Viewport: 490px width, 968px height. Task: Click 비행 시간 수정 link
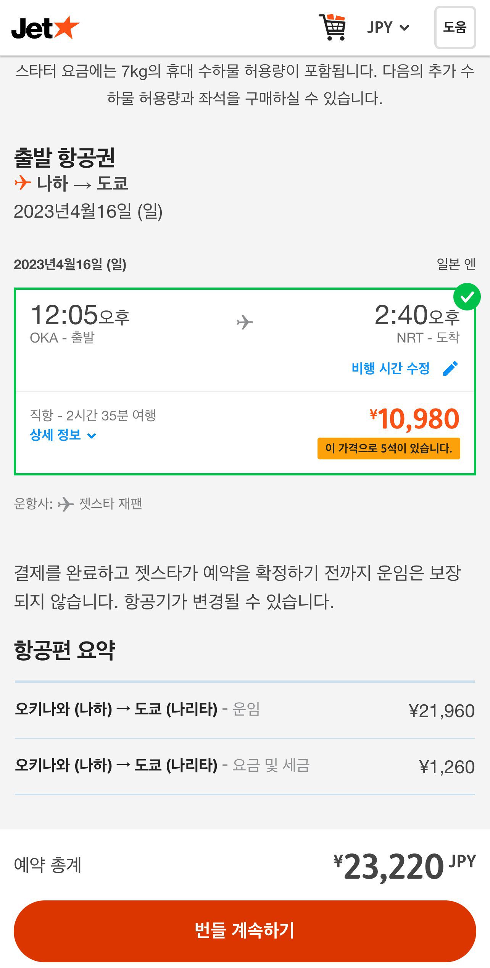pos(390,368)
